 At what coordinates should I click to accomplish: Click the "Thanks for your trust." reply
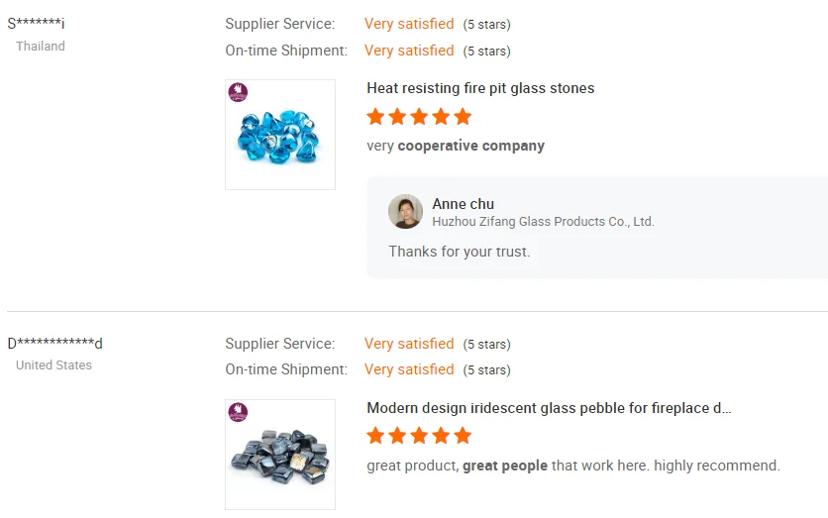point(459,252)
